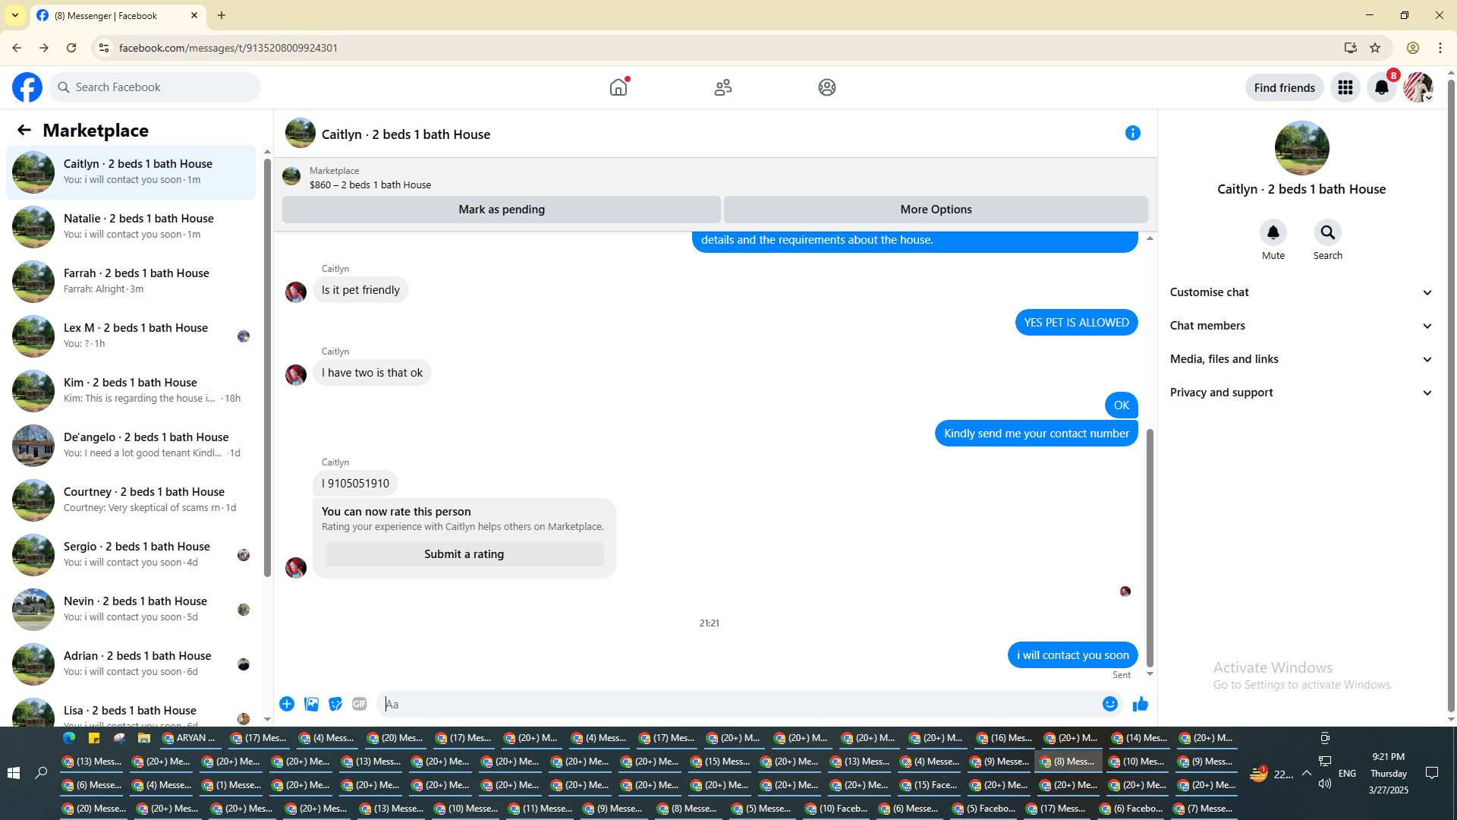Open Natalie's 2 beds 1 bath conversation
The height and width of the screenshot is (820, 1457).
point(131,227)
